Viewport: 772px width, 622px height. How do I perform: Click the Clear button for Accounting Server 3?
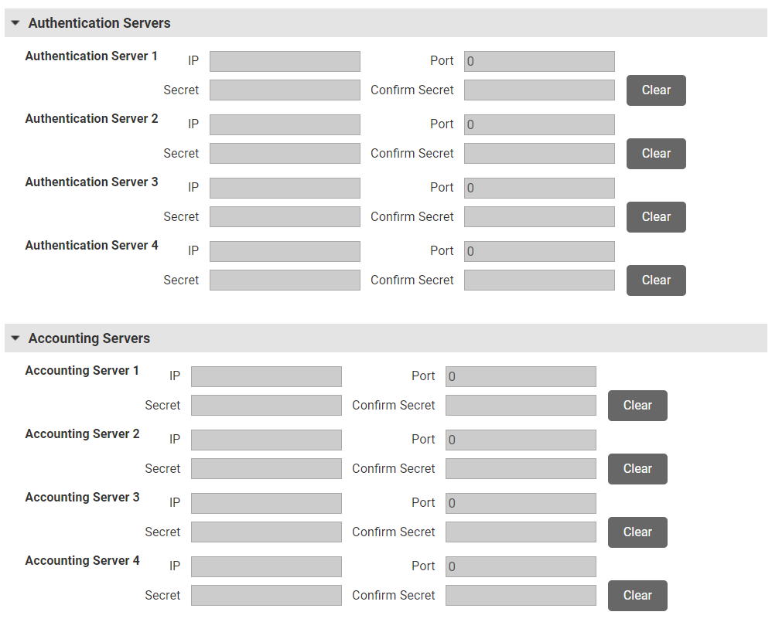tap(637, 532)
